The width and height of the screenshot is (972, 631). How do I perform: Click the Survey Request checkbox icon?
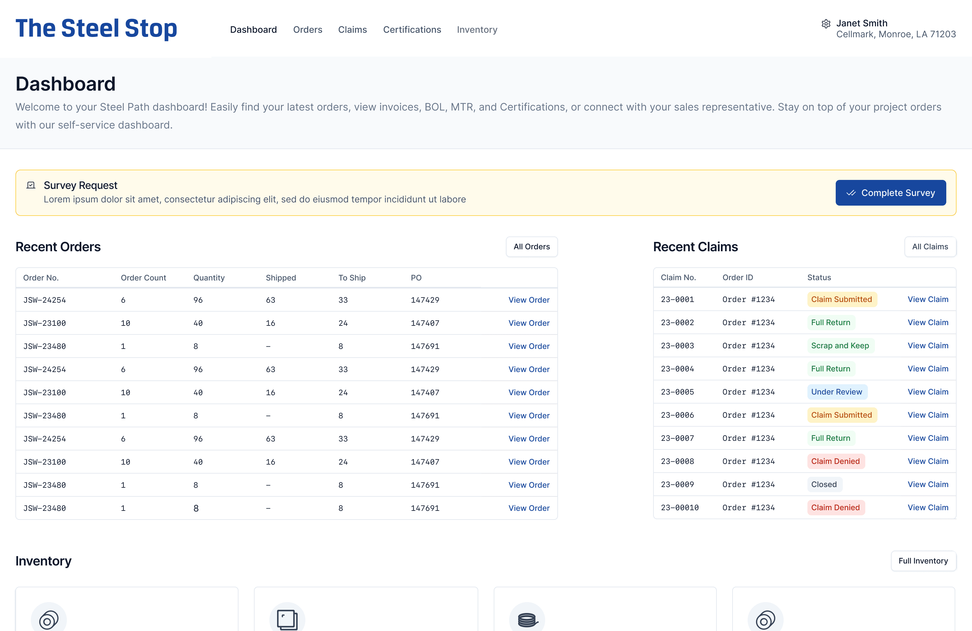(x=31, y=185)
